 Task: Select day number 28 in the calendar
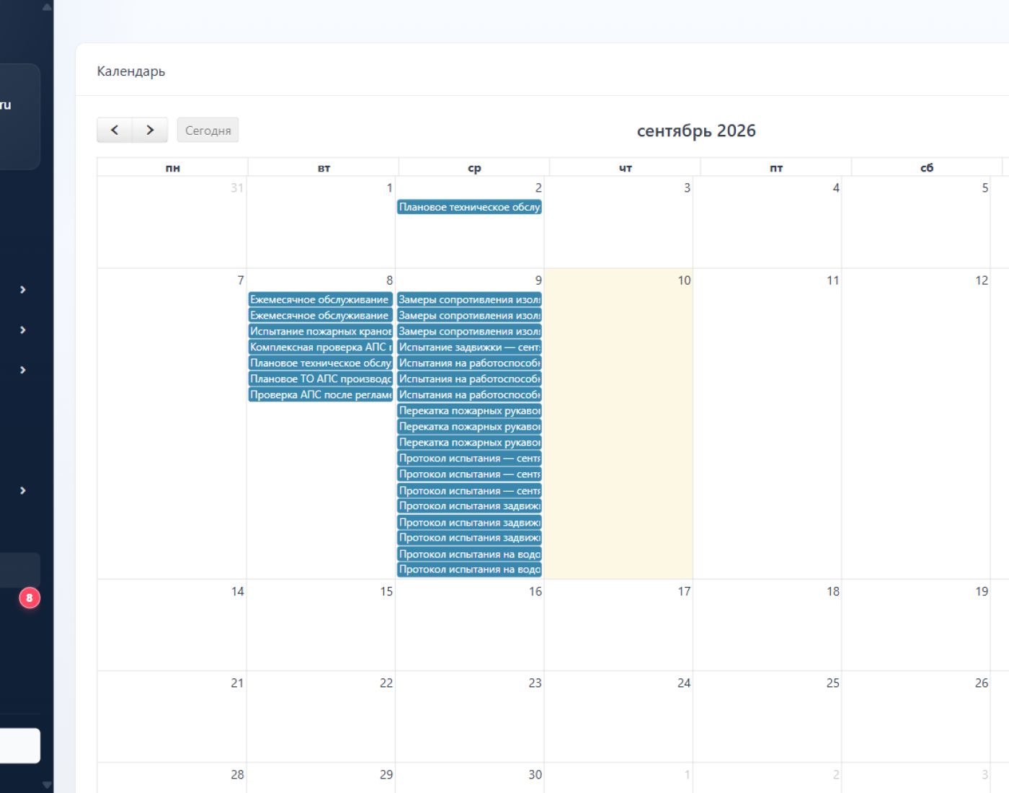(x=237, y=774)
